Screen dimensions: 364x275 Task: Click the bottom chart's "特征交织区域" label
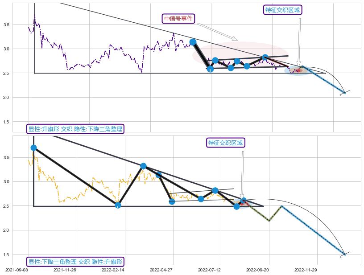[226, 143]
